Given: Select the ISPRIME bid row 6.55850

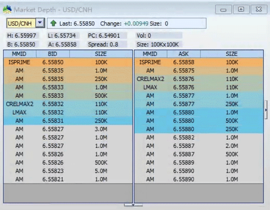Looking at the screenshot, I should [68, 62].
